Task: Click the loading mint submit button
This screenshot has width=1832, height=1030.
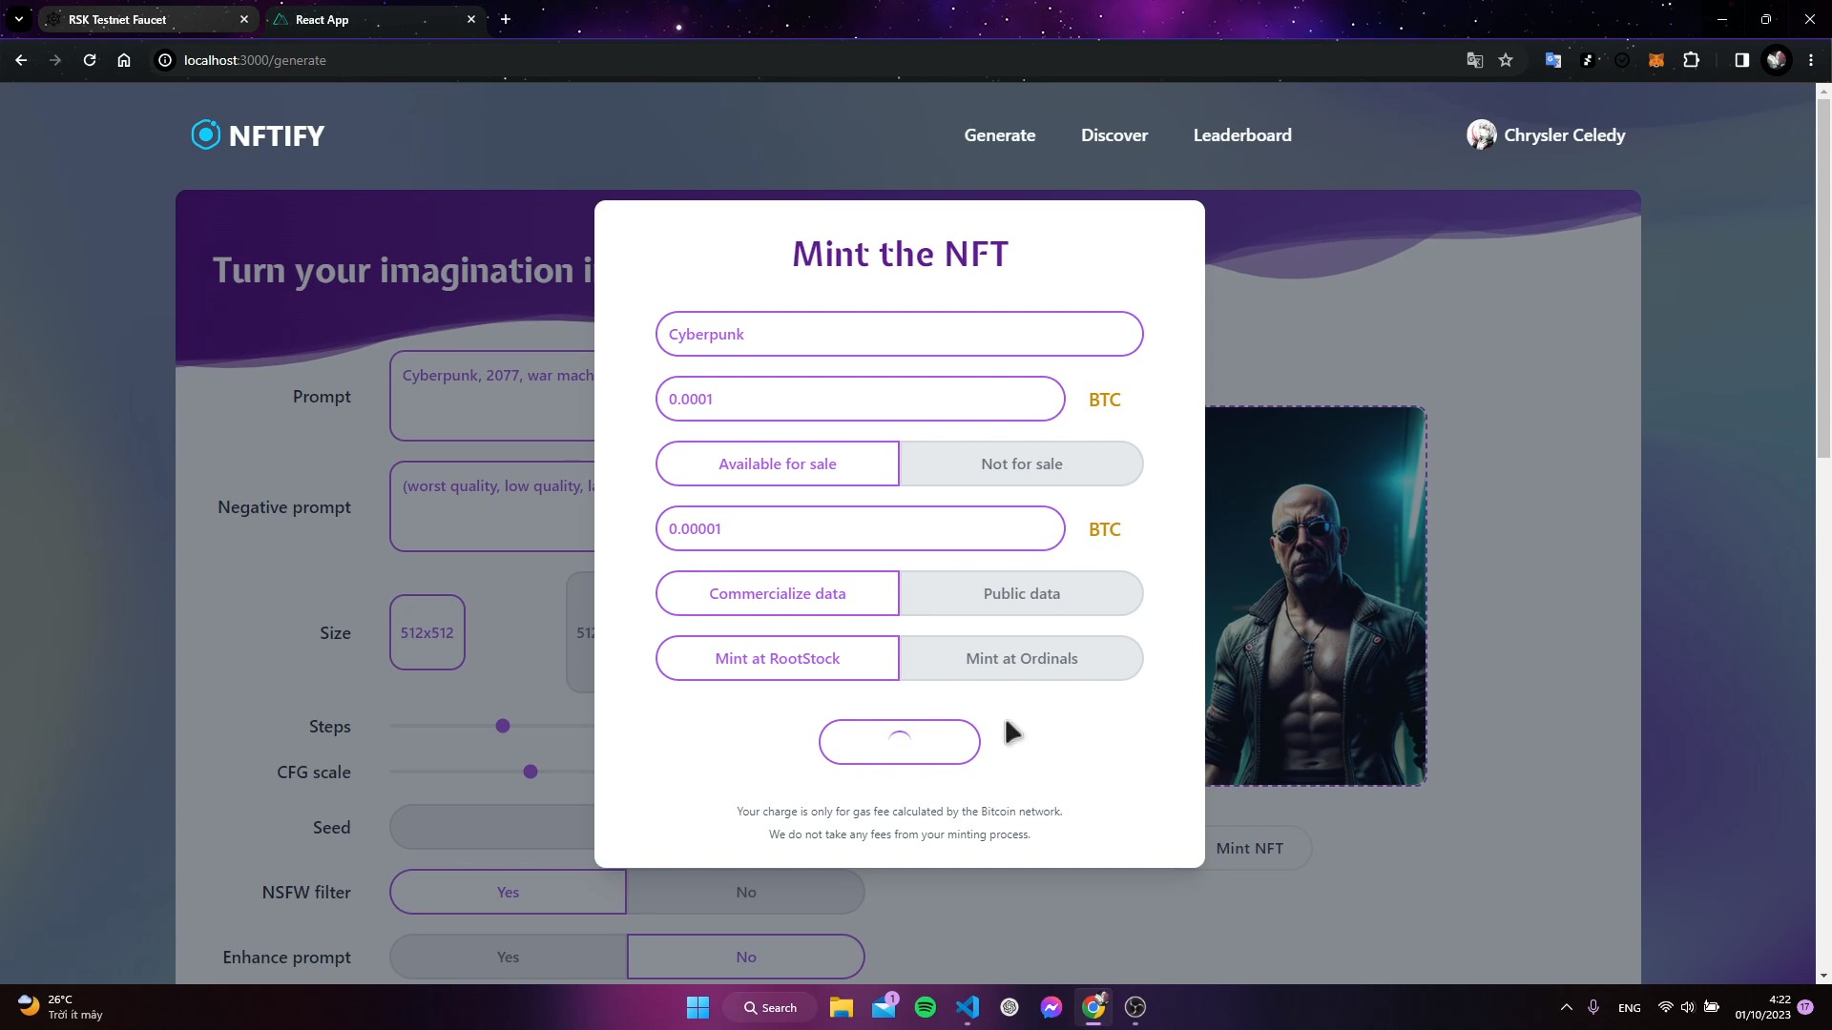Action: (899, 742)
